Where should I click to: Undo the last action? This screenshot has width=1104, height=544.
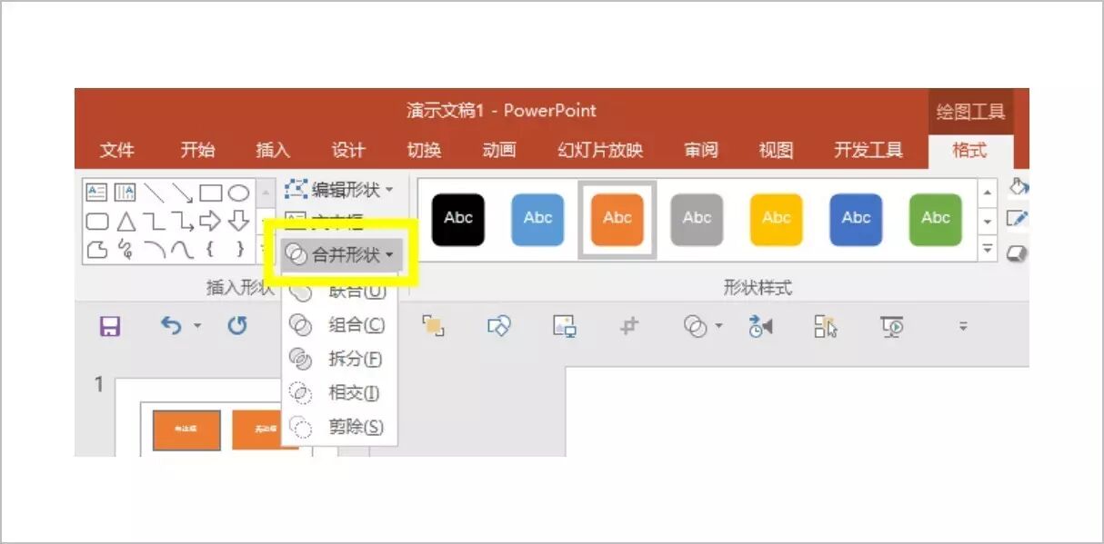[171, 325]
